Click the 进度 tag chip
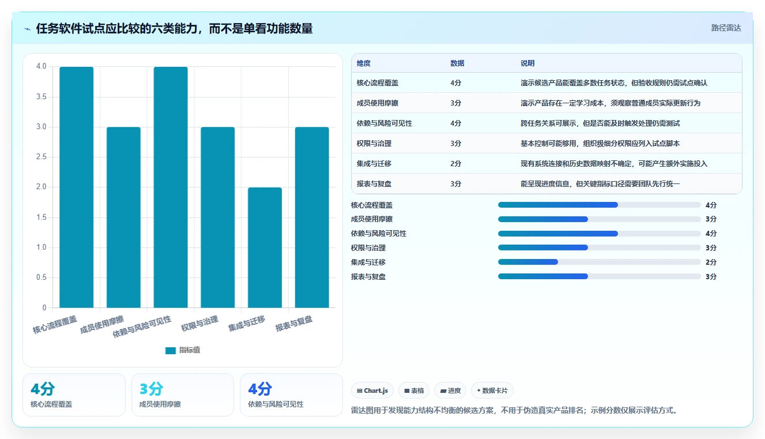This screenshot has height=439, width=765. point(450,391)
